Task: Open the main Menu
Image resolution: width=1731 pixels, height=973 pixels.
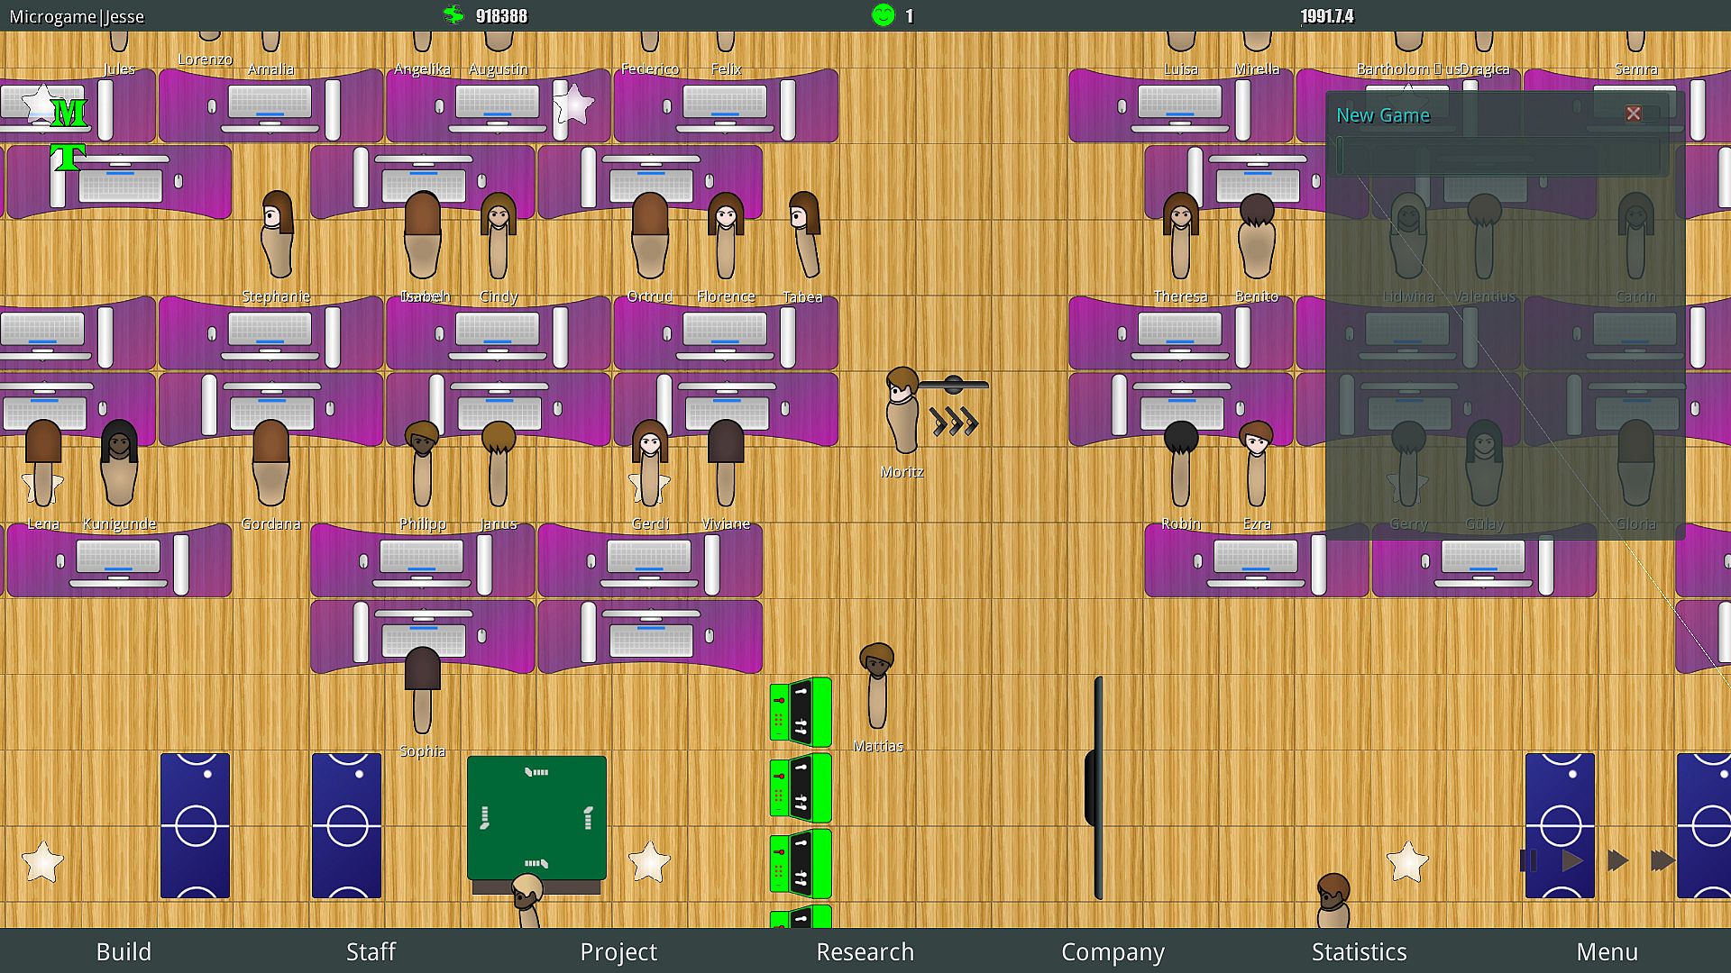Action: (x=1607, y=951)
